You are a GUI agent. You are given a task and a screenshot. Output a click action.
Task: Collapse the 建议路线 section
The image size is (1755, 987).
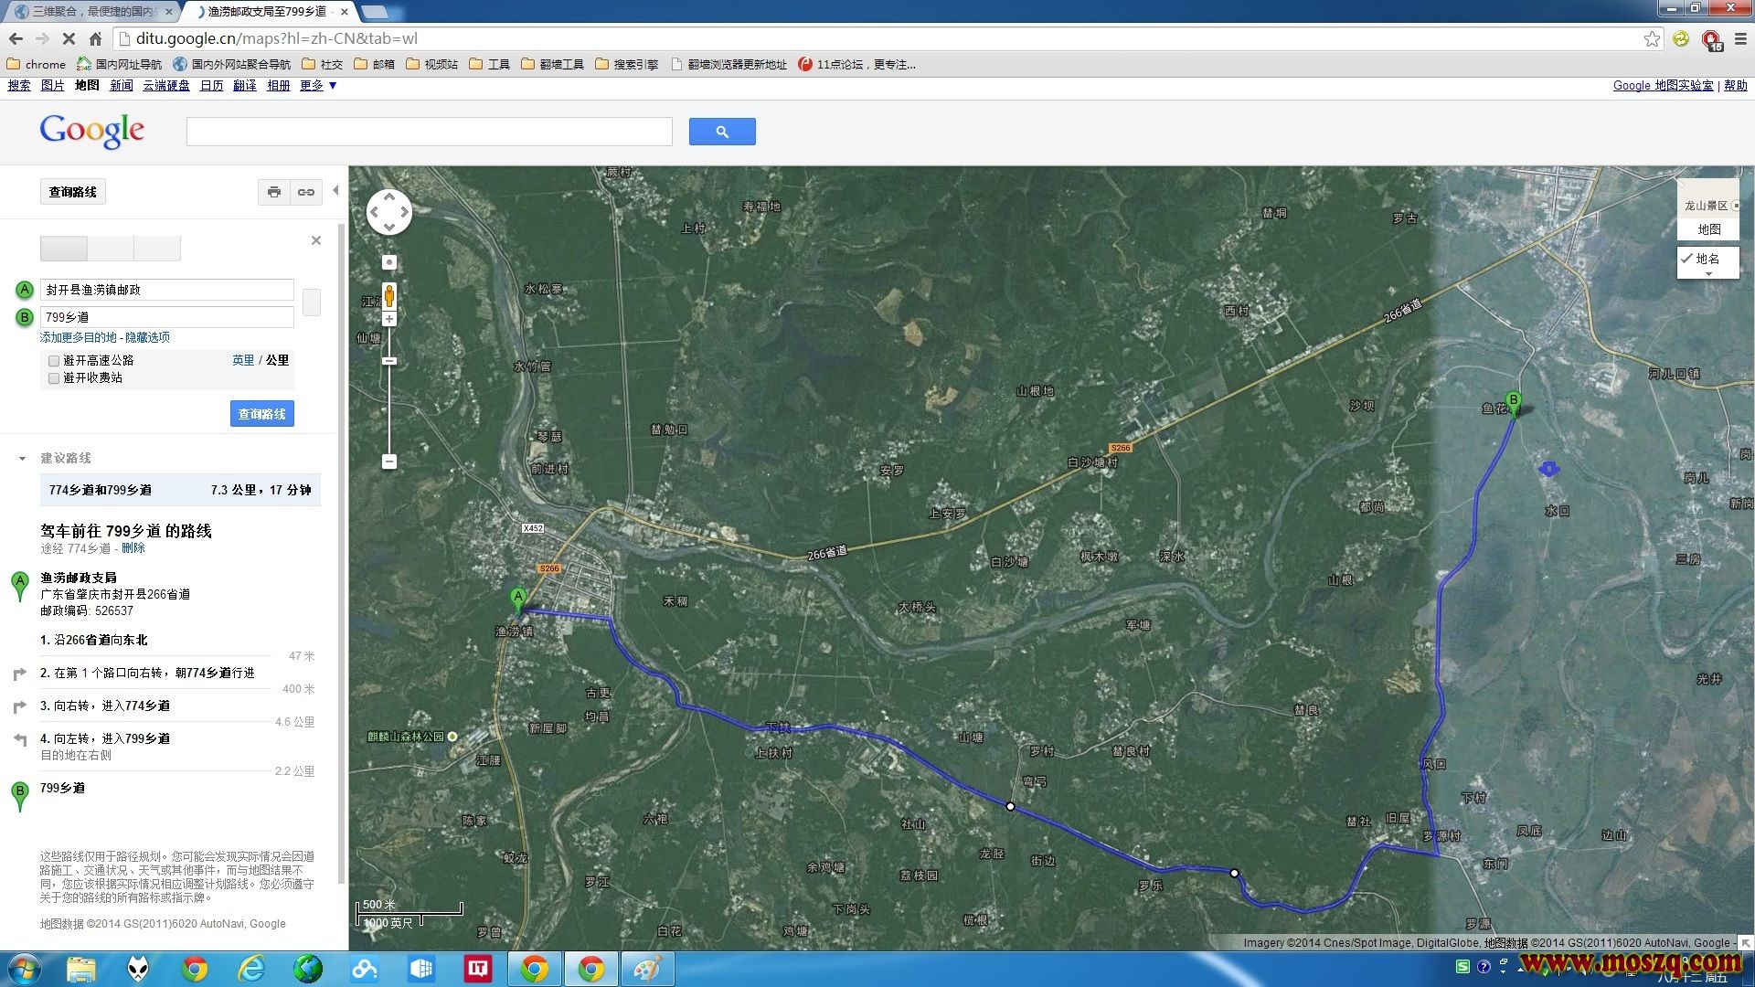click(22, 459)
